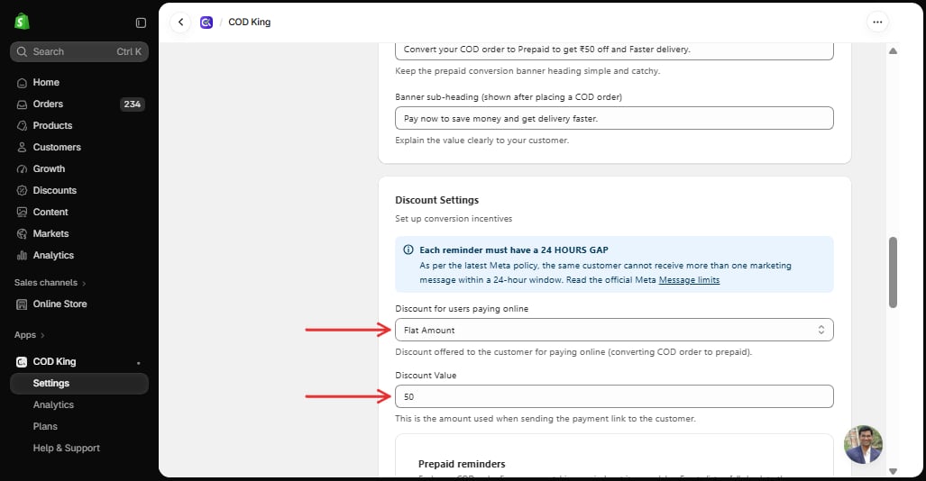Click the Online Store icon

click(22, 304)
